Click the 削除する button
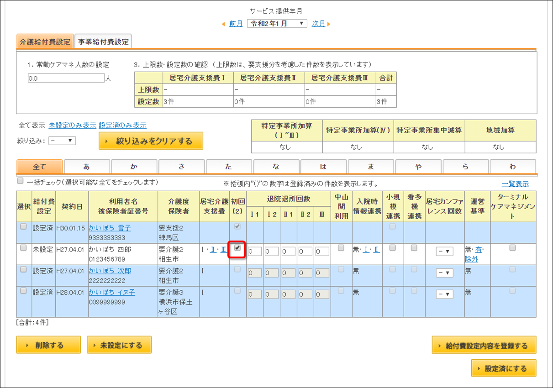 [x=48, y=345]
